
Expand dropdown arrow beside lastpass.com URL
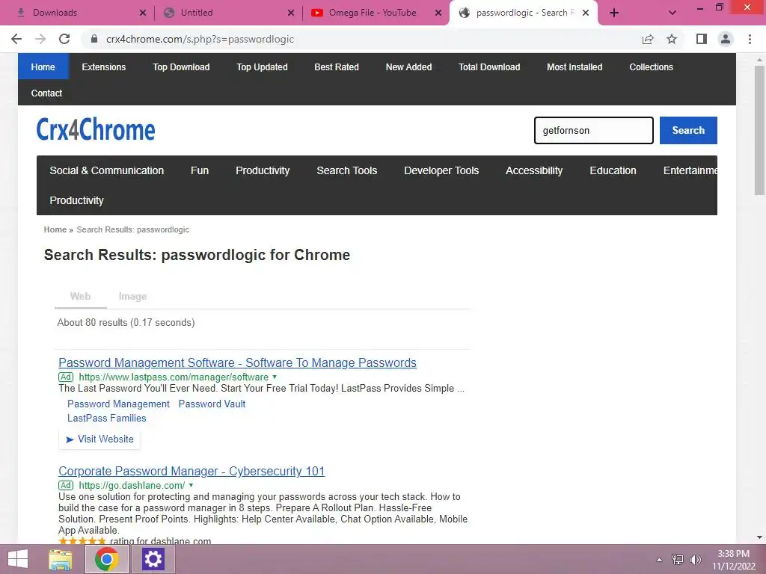[275, 377]
